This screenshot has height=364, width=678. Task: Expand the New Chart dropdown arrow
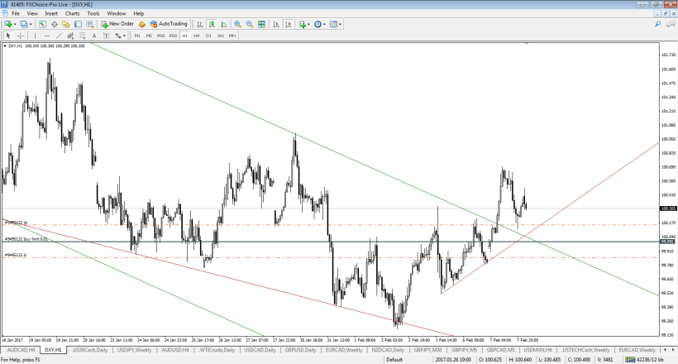point(15,24)
